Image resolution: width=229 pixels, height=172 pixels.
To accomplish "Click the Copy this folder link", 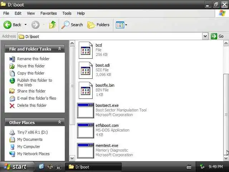I will 31,73.
